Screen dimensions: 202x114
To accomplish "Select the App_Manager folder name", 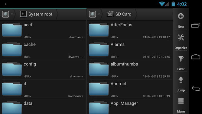I will (124, 103).
